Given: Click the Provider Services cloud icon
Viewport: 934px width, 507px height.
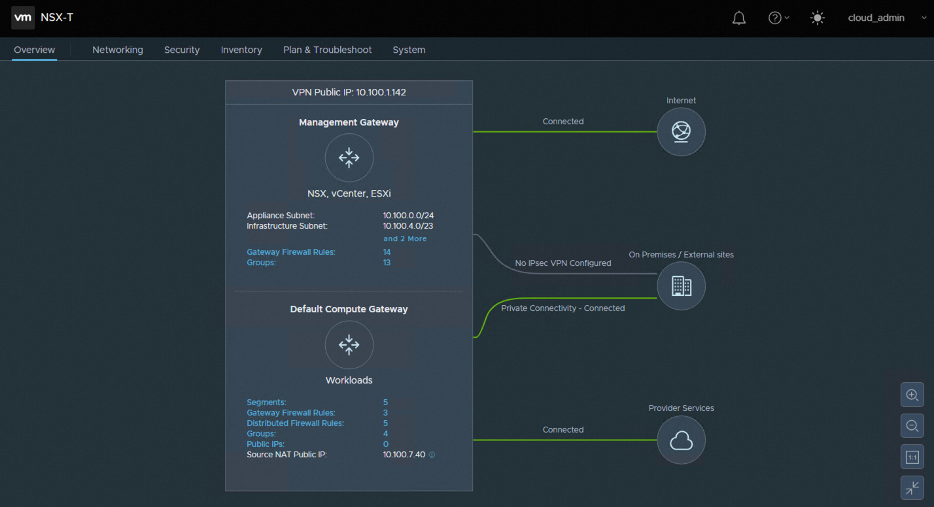Looking at the screenshot, I should pos(681,440).
